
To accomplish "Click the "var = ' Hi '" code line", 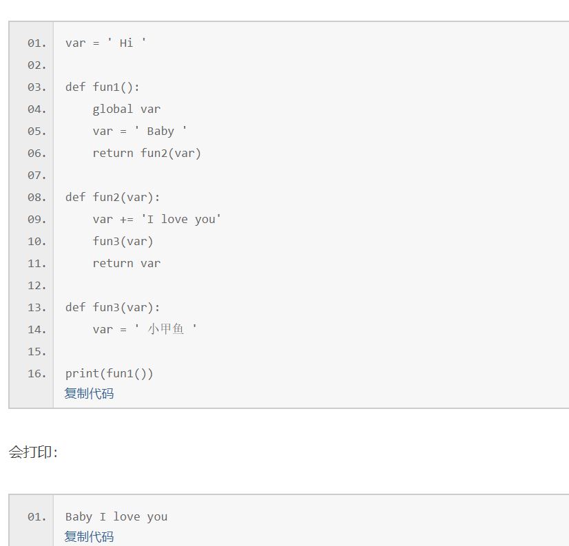I will tap(105, 43).
